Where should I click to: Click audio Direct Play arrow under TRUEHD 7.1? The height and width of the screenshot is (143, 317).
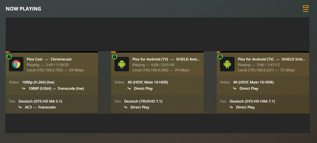tap(126, 107)
